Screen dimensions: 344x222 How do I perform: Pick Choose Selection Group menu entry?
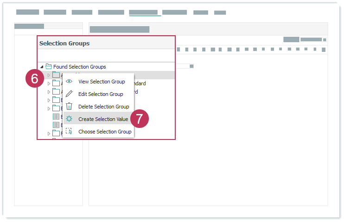(105, 132)
